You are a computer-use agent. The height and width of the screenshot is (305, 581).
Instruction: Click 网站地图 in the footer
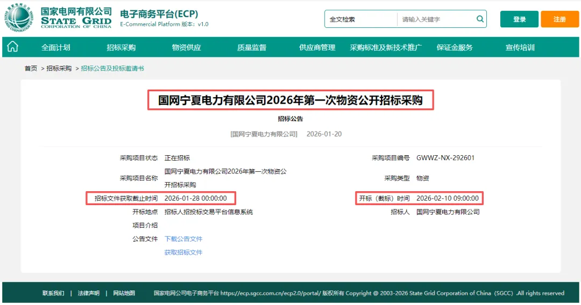coord(124,293)
